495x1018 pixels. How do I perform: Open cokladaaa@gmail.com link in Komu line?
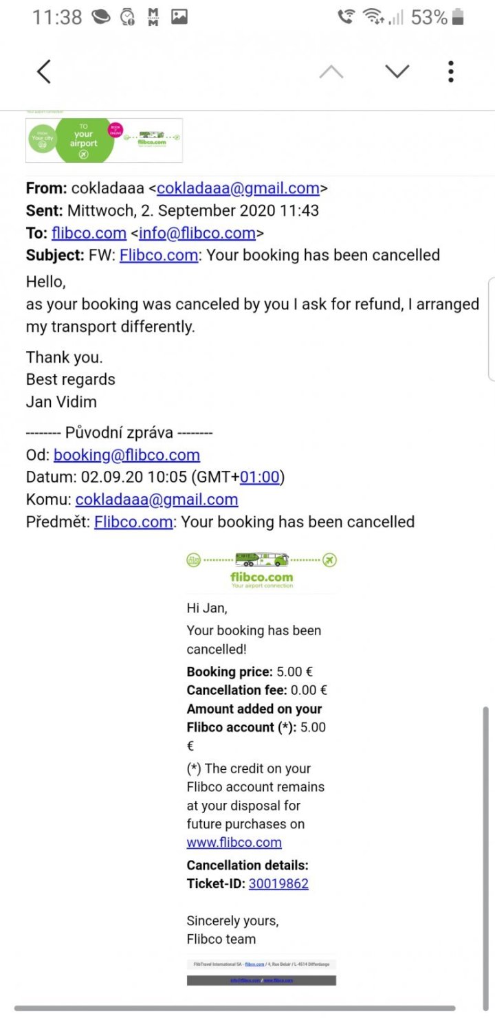tap(157, 500)
